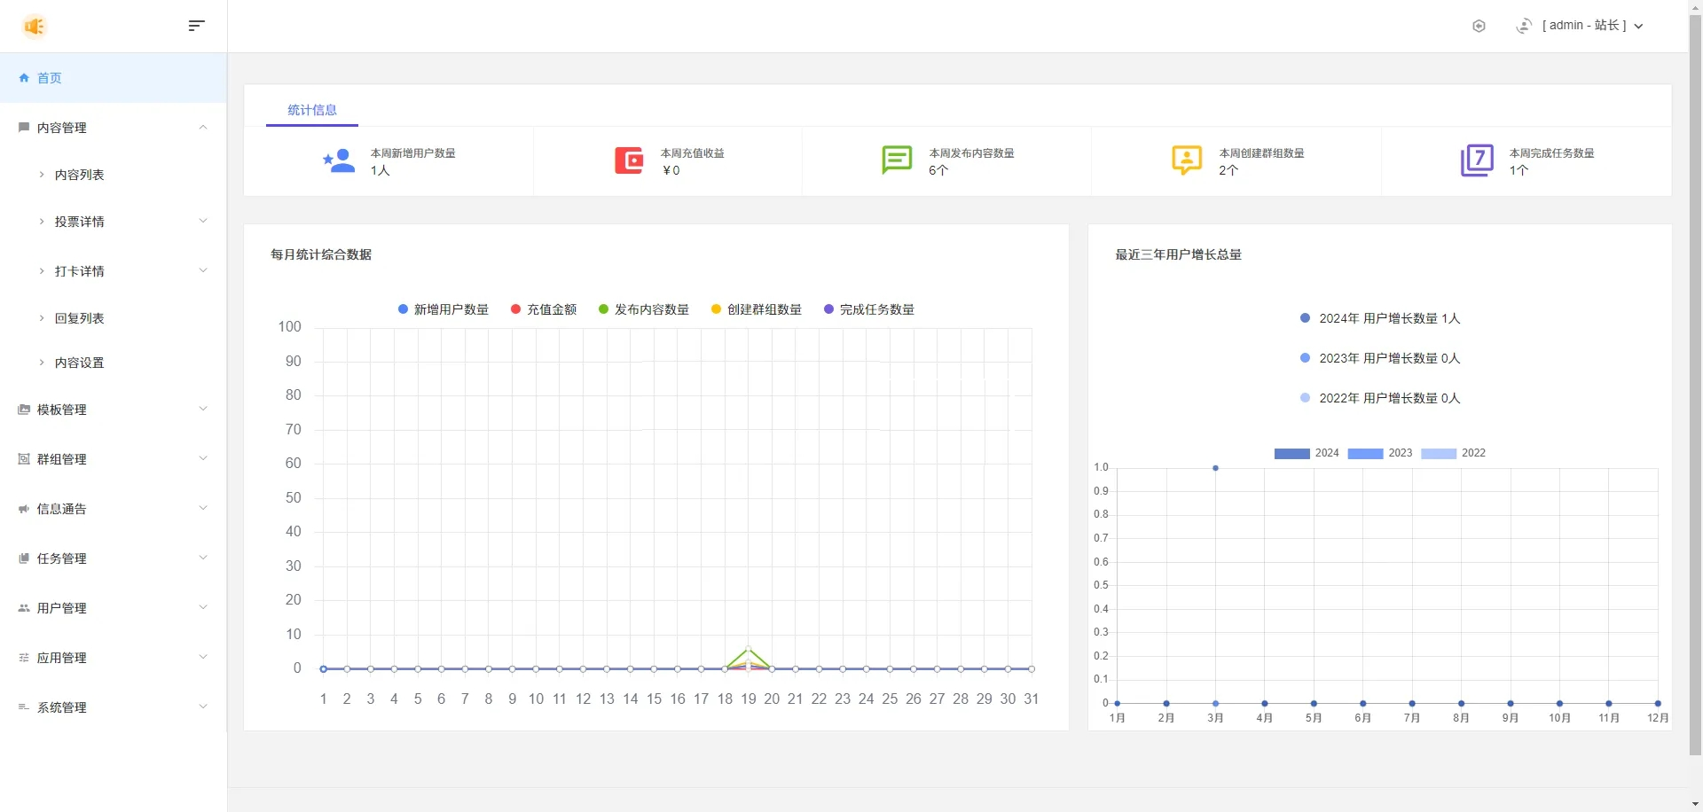Open the admin user dropdown
This screenshot has height=812, width=1703.
(1592, 26)
